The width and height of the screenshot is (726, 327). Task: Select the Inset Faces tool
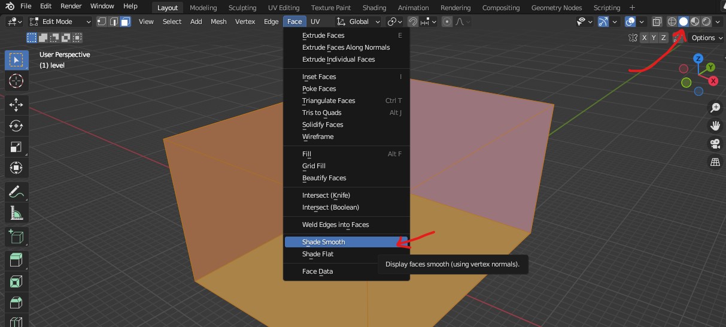coord(16,281)
